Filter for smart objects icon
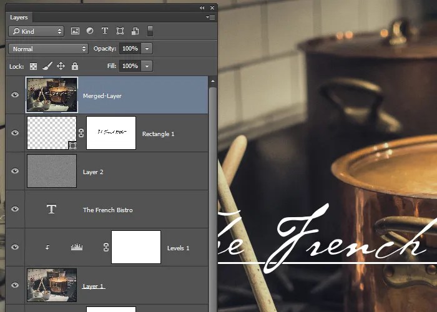 (135, 31)
